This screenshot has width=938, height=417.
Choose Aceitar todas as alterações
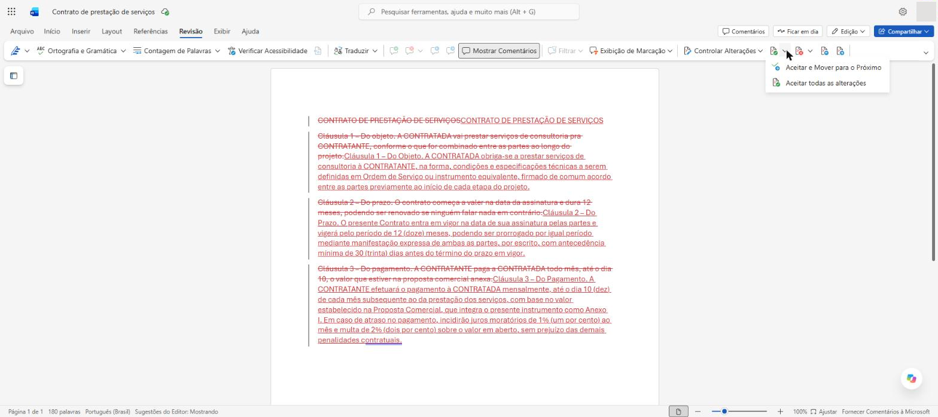click(x=827, y=83)
